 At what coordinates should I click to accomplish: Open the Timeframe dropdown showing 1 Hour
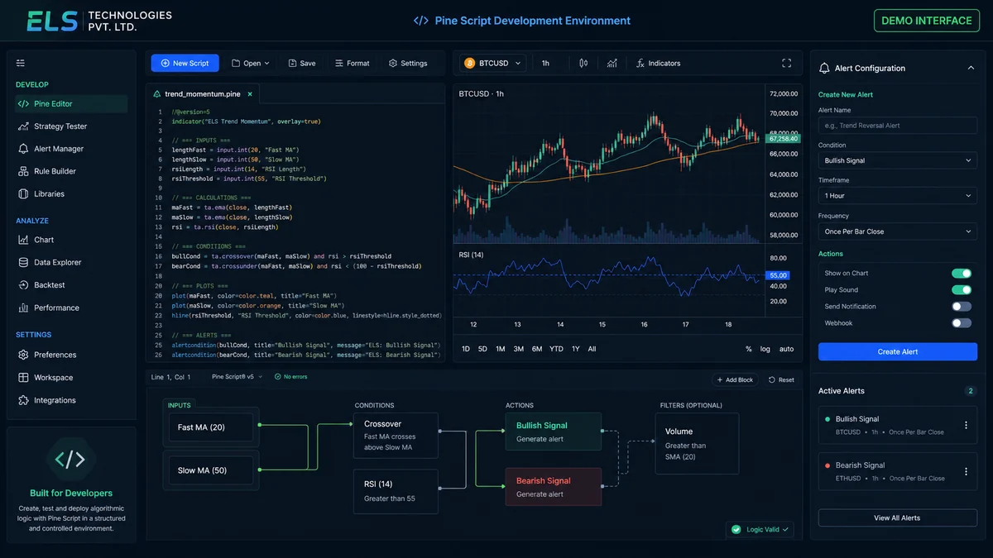[898, 196]
